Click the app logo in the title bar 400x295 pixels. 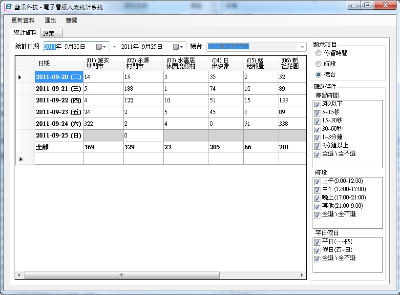point(8,7)
